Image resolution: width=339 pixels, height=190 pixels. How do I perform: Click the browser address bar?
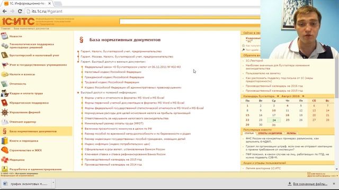(142, 11)
